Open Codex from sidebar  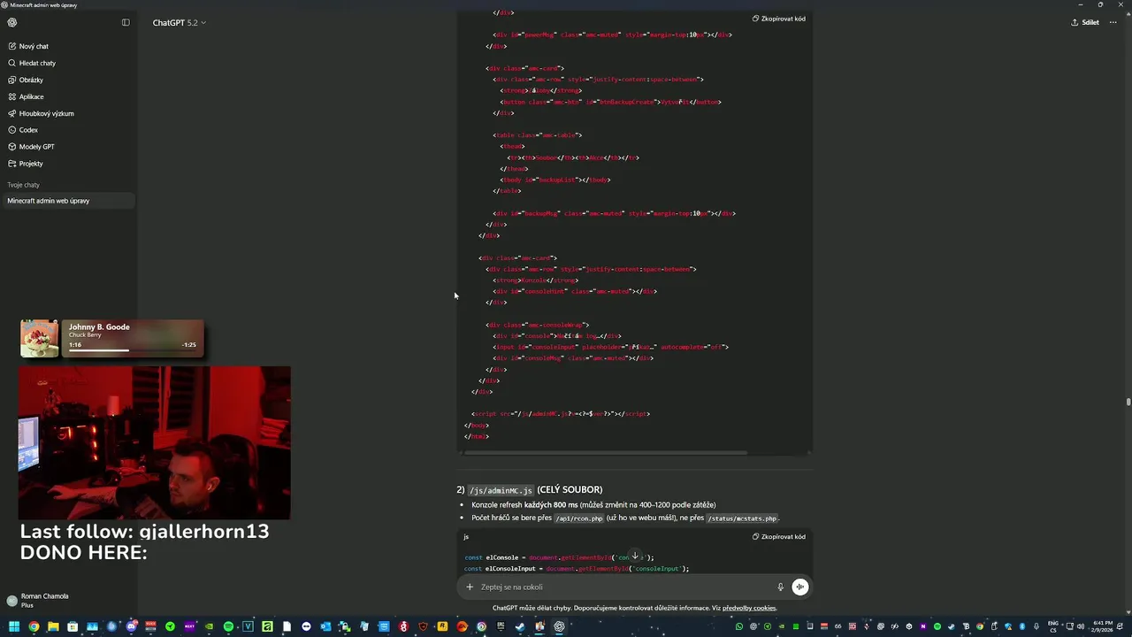[x=28, y=130]
